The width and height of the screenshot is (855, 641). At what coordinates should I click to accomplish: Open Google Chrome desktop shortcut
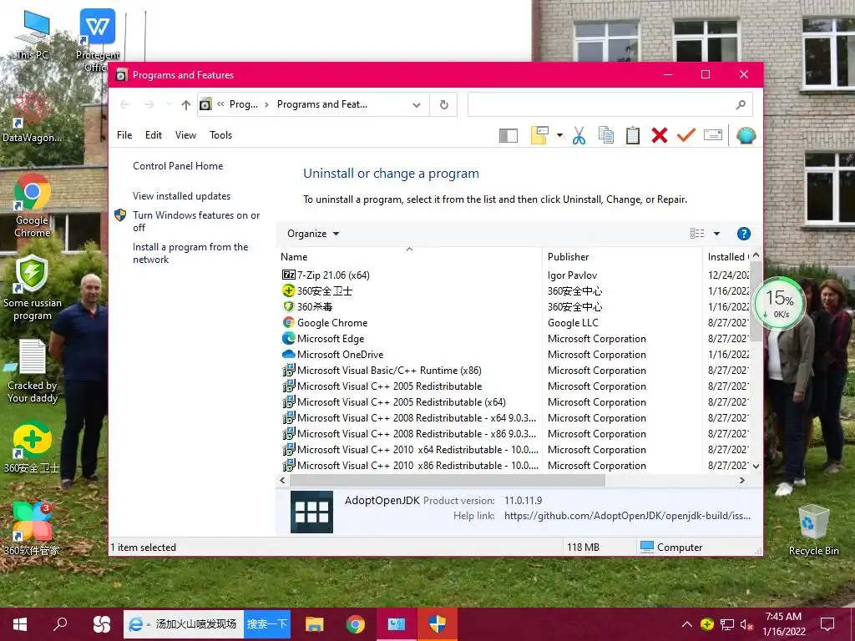click(33, 205)
